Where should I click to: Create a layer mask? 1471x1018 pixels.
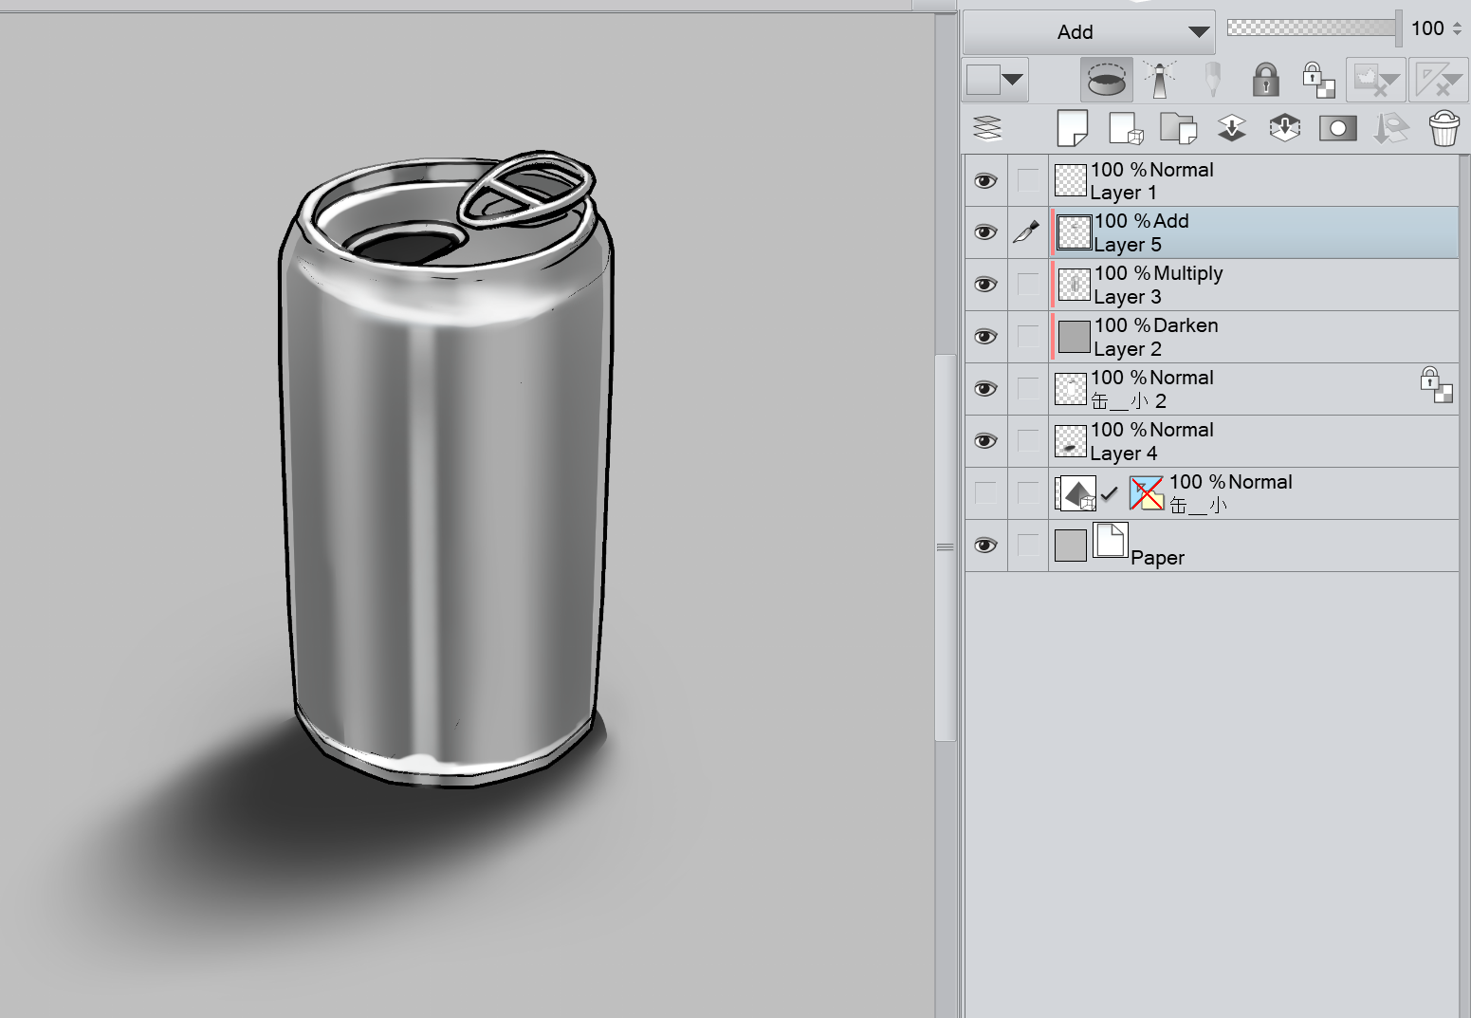tap(1337, 128)
